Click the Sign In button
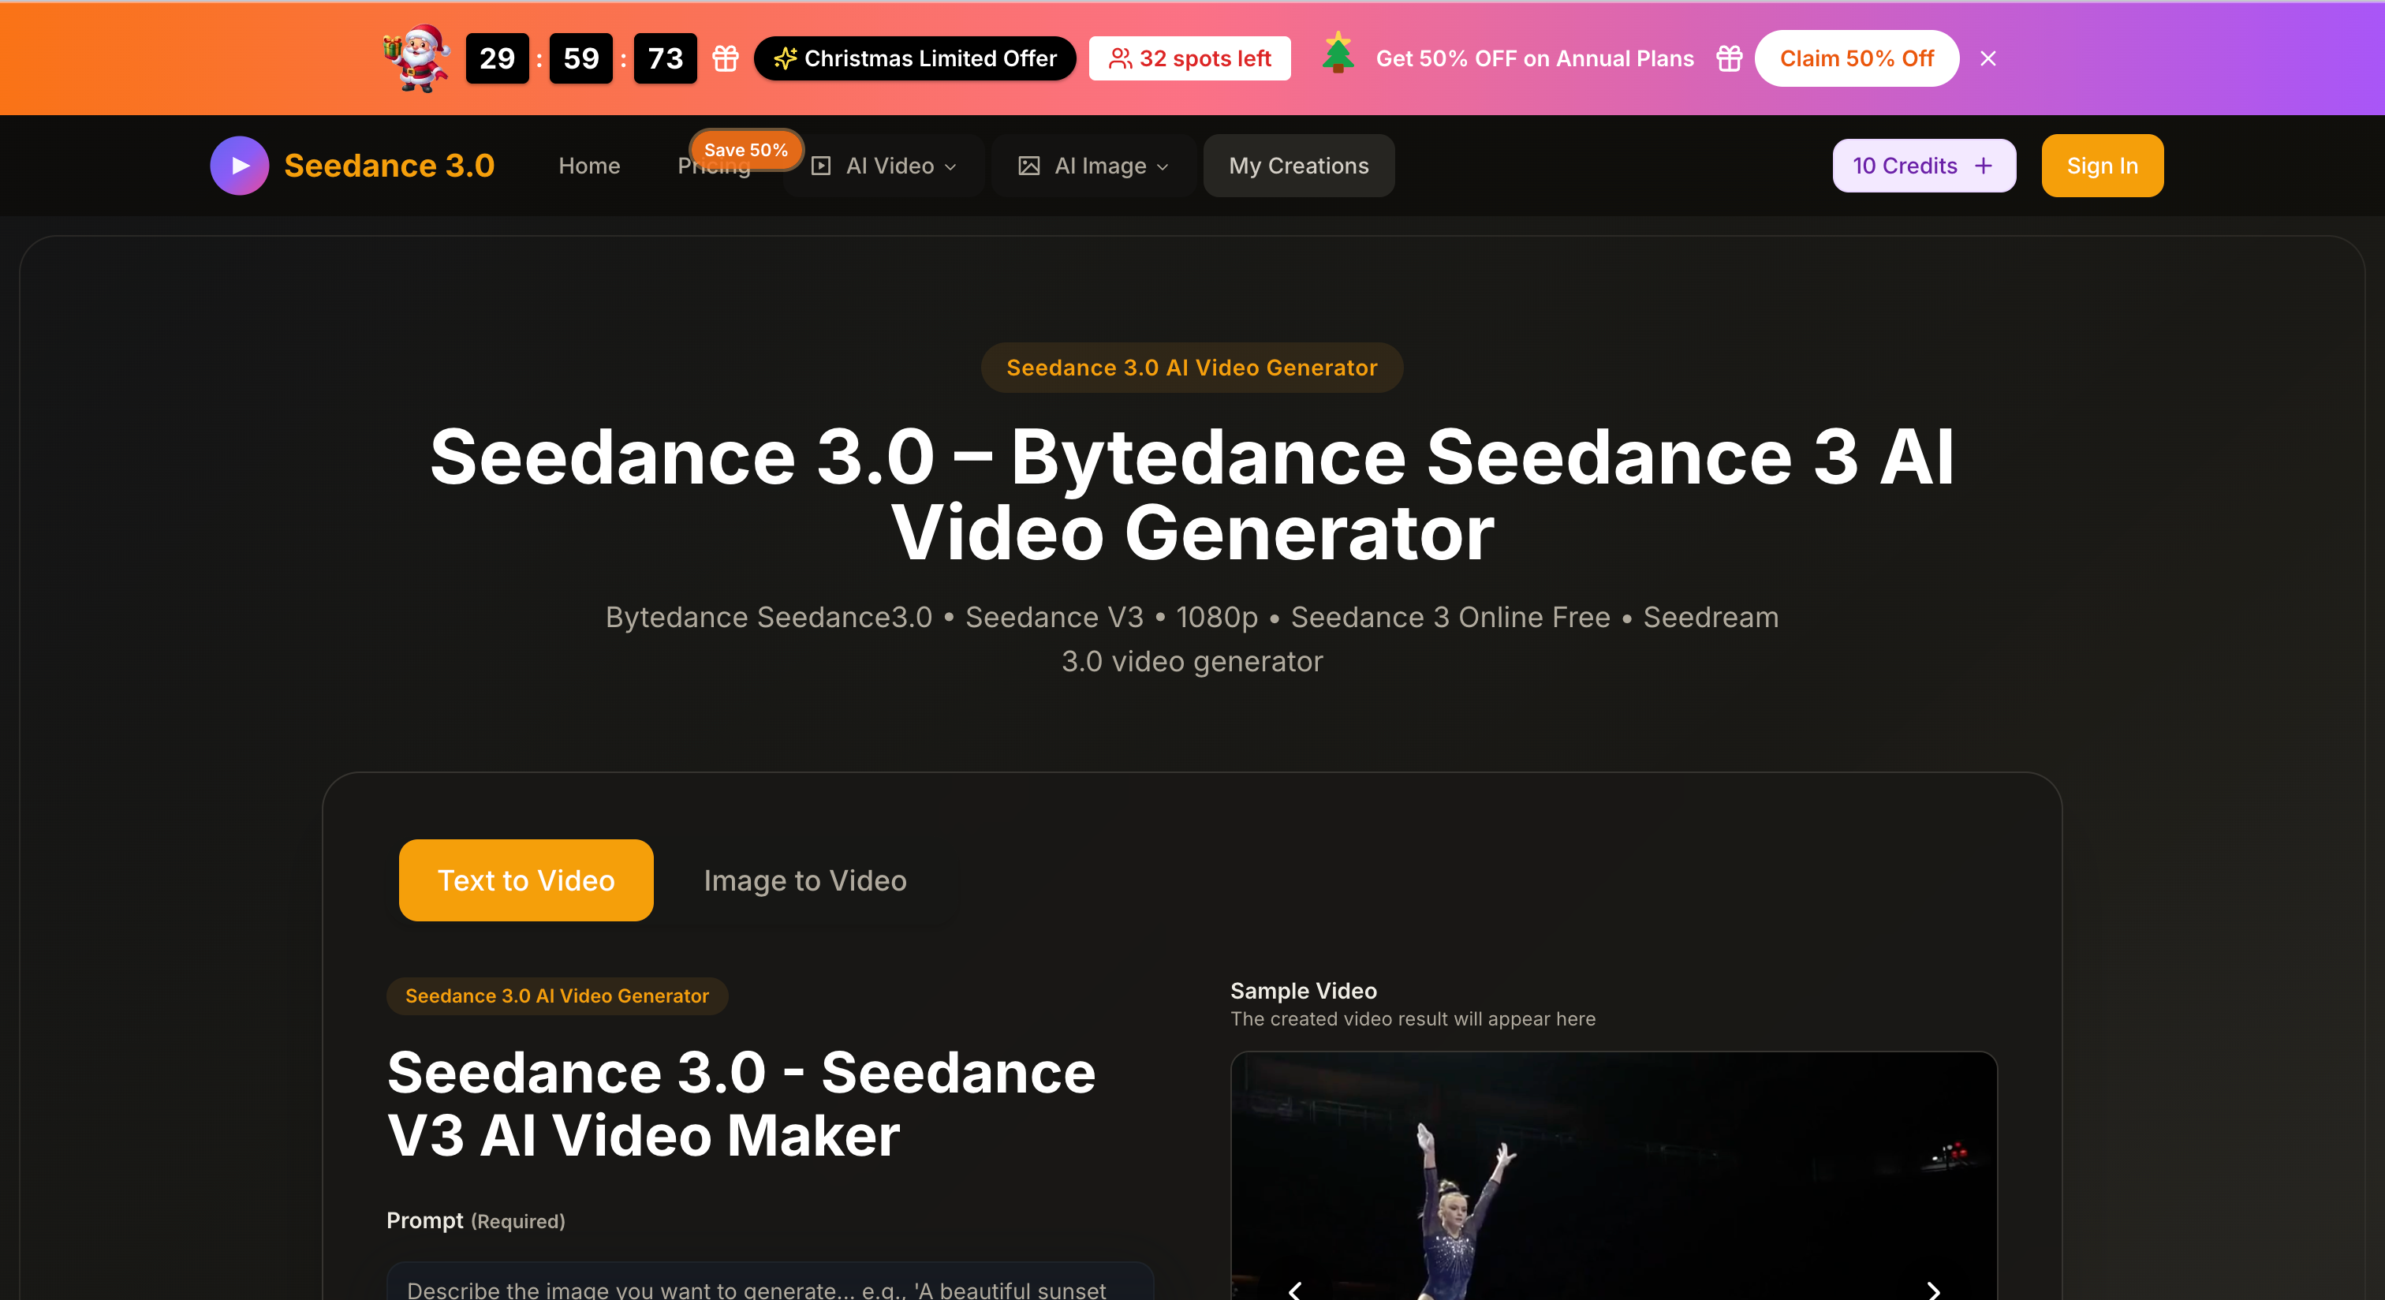 click(x=2102, y=166)
